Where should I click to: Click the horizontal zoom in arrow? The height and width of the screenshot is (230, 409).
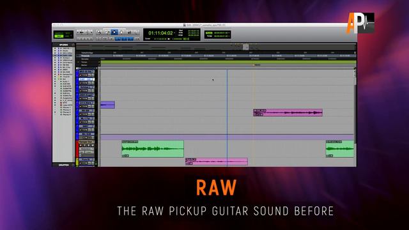pyautogui.click(x=91, y=33)
